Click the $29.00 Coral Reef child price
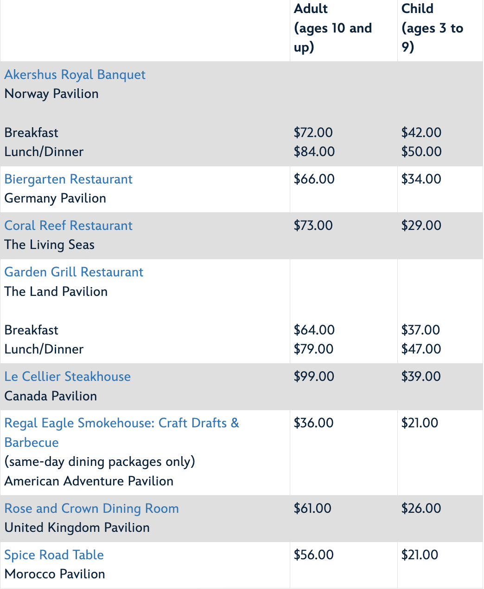Screen dimensions: 484x589 [421, 226]
